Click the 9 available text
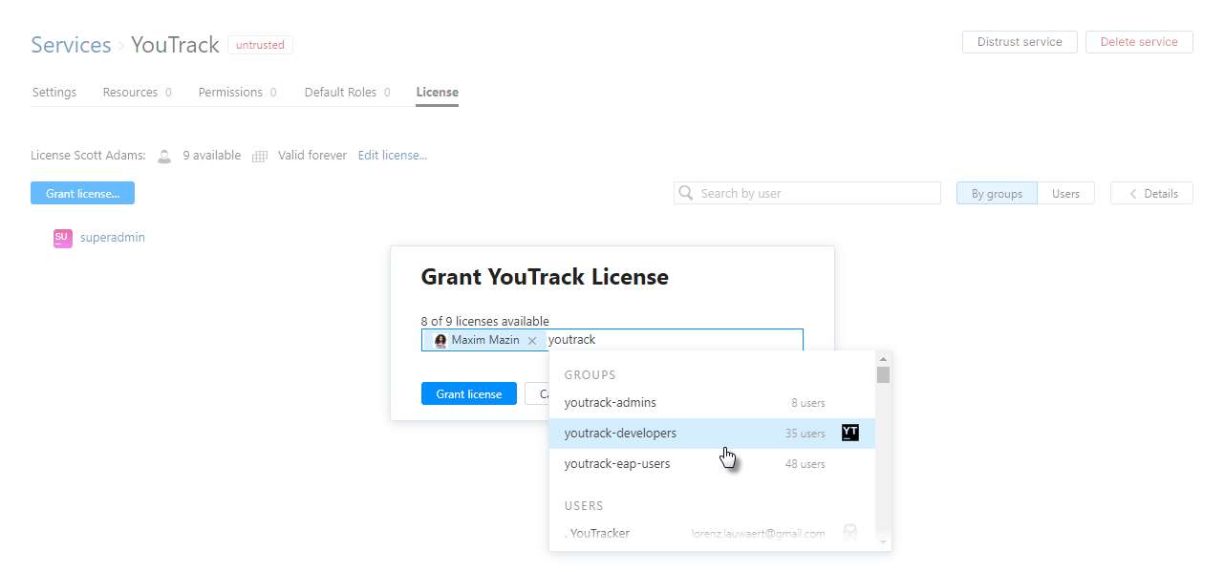 point(212,156)
